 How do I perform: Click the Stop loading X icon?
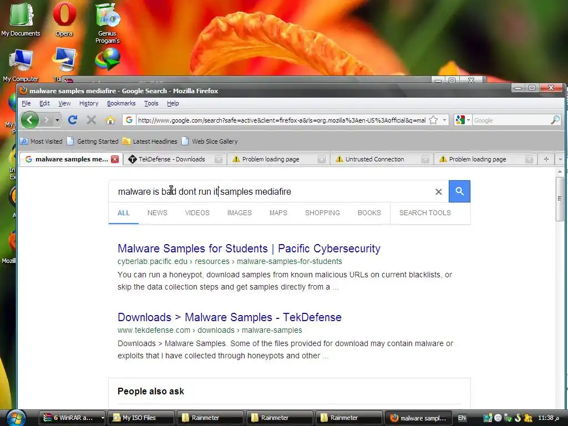coord(92,120)
